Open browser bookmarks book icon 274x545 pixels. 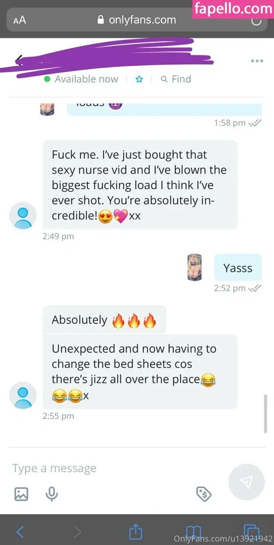click(193, 532)
